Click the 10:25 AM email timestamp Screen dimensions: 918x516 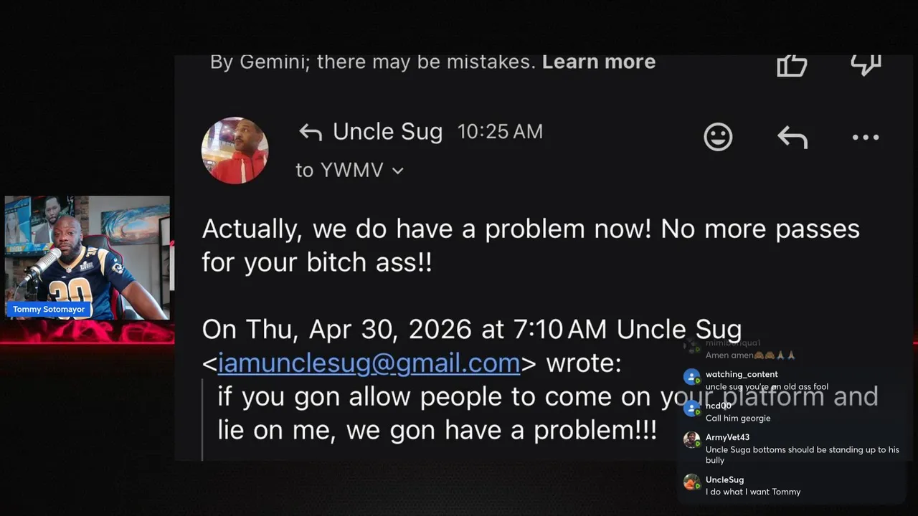(x=500, y=132)
